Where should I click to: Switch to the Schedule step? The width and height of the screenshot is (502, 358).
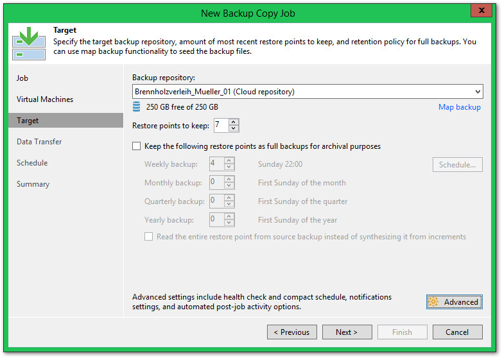pyautogui.click(x=33, y=163)
